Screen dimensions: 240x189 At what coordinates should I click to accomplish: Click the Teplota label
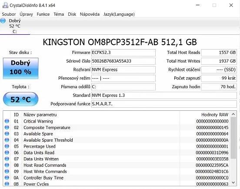[20, 87]
